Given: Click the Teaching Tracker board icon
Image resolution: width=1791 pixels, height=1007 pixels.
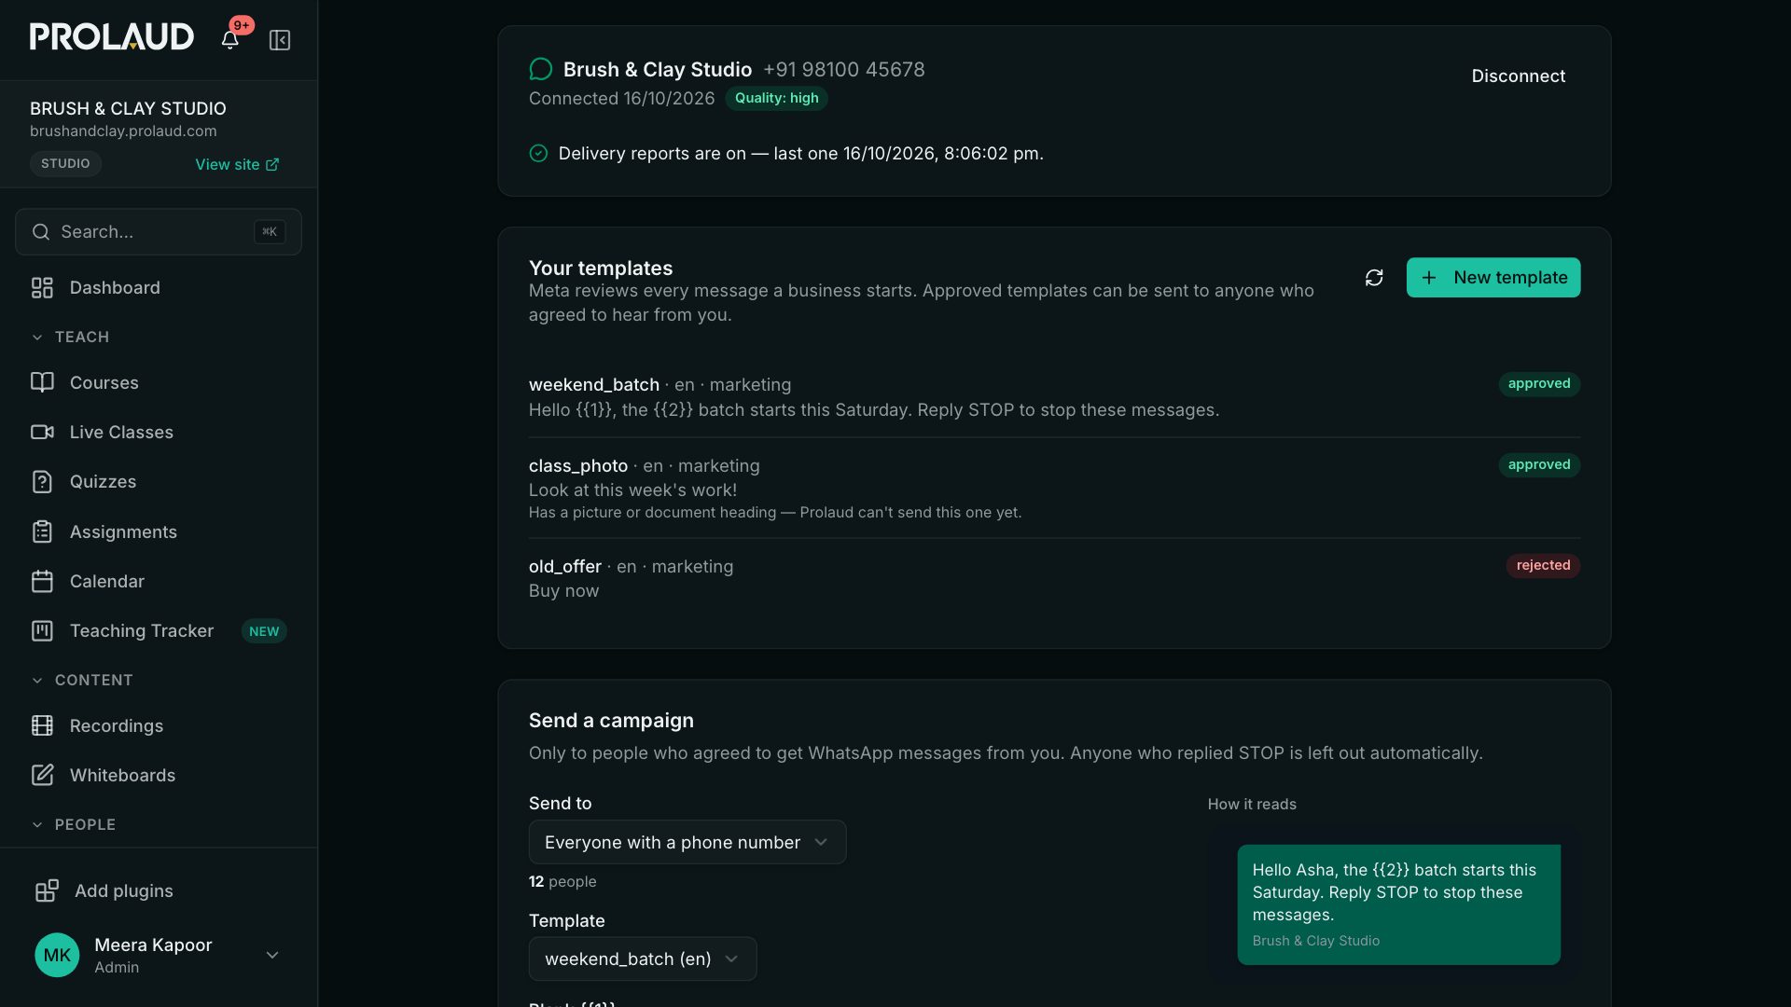Looking at the screenshot, I should click(42, 631).
